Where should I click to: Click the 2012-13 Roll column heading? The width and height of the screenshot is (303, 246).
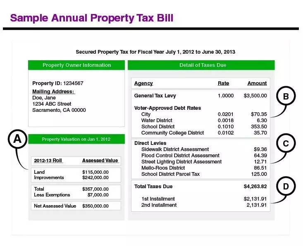tap(48, 161)
